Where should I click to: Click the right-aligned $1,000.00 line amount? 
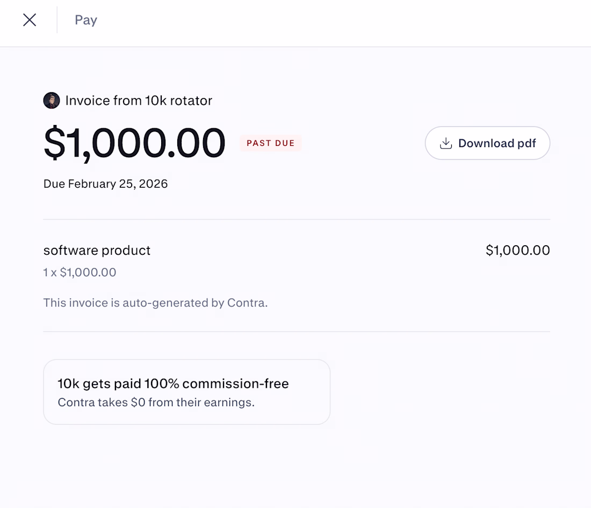[517, 251]
